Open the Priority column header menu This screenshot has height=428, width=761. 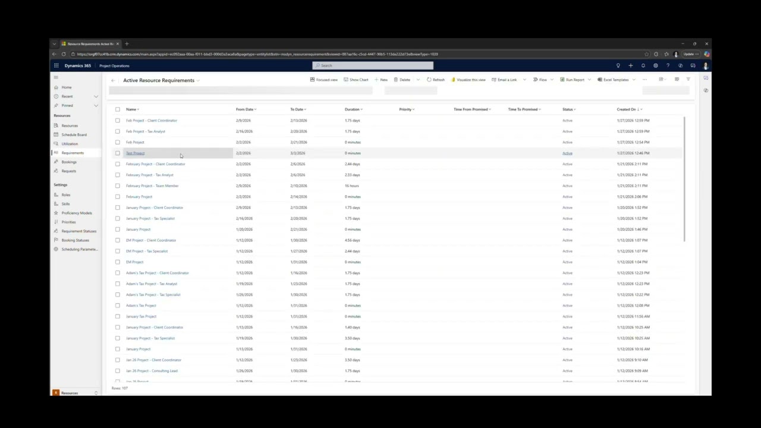tap(407, 109)
